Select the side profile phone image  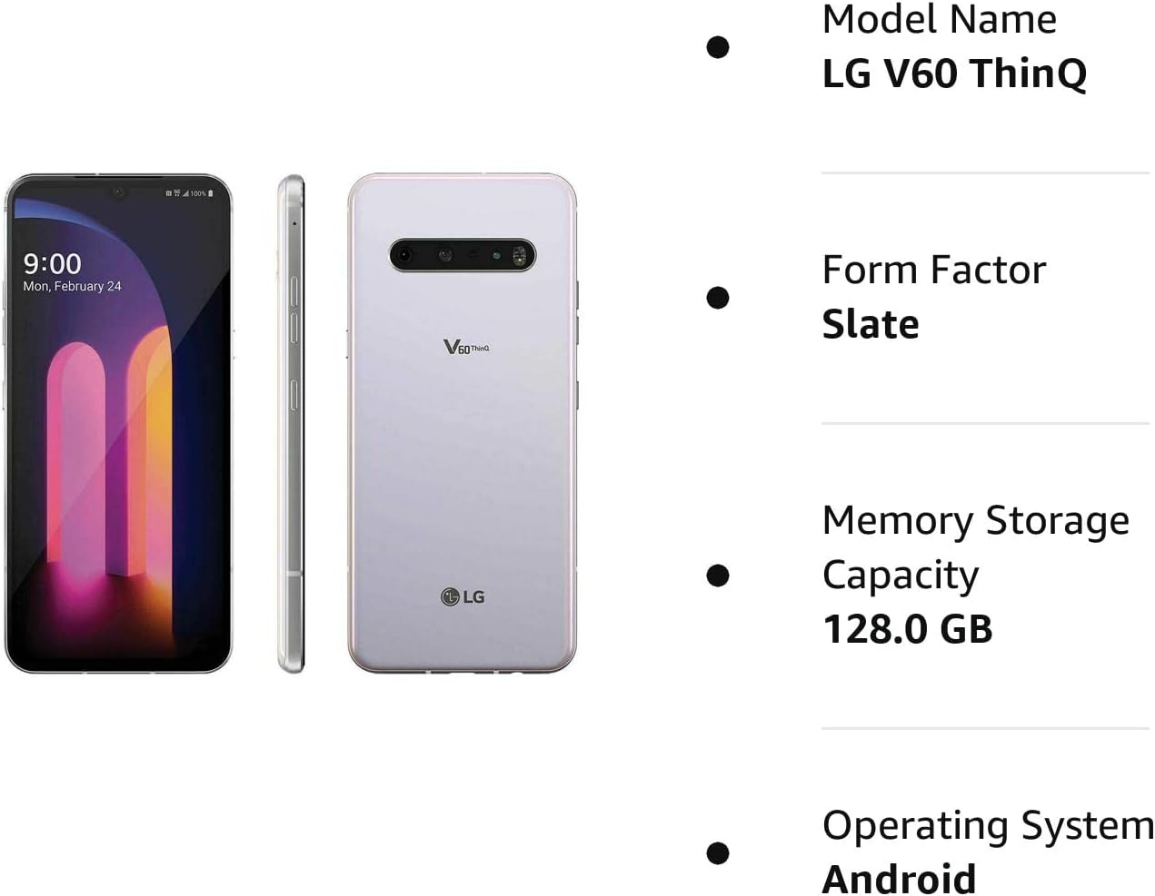291,424
